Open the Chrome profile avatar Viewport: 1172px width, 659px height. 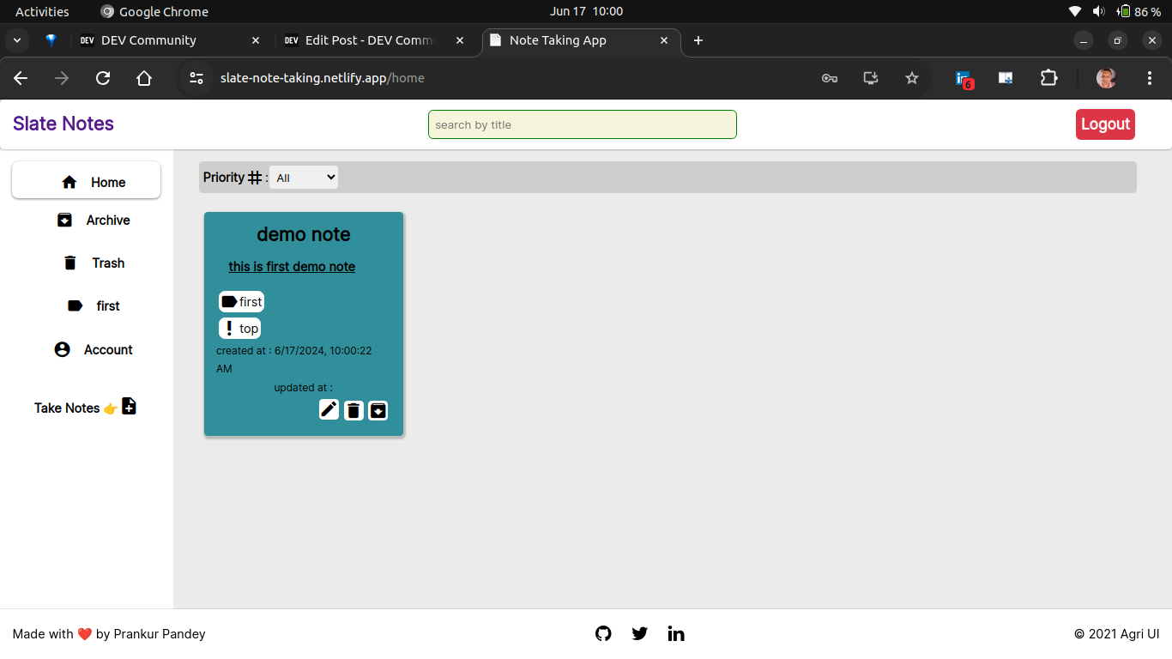coord(1106,78)
